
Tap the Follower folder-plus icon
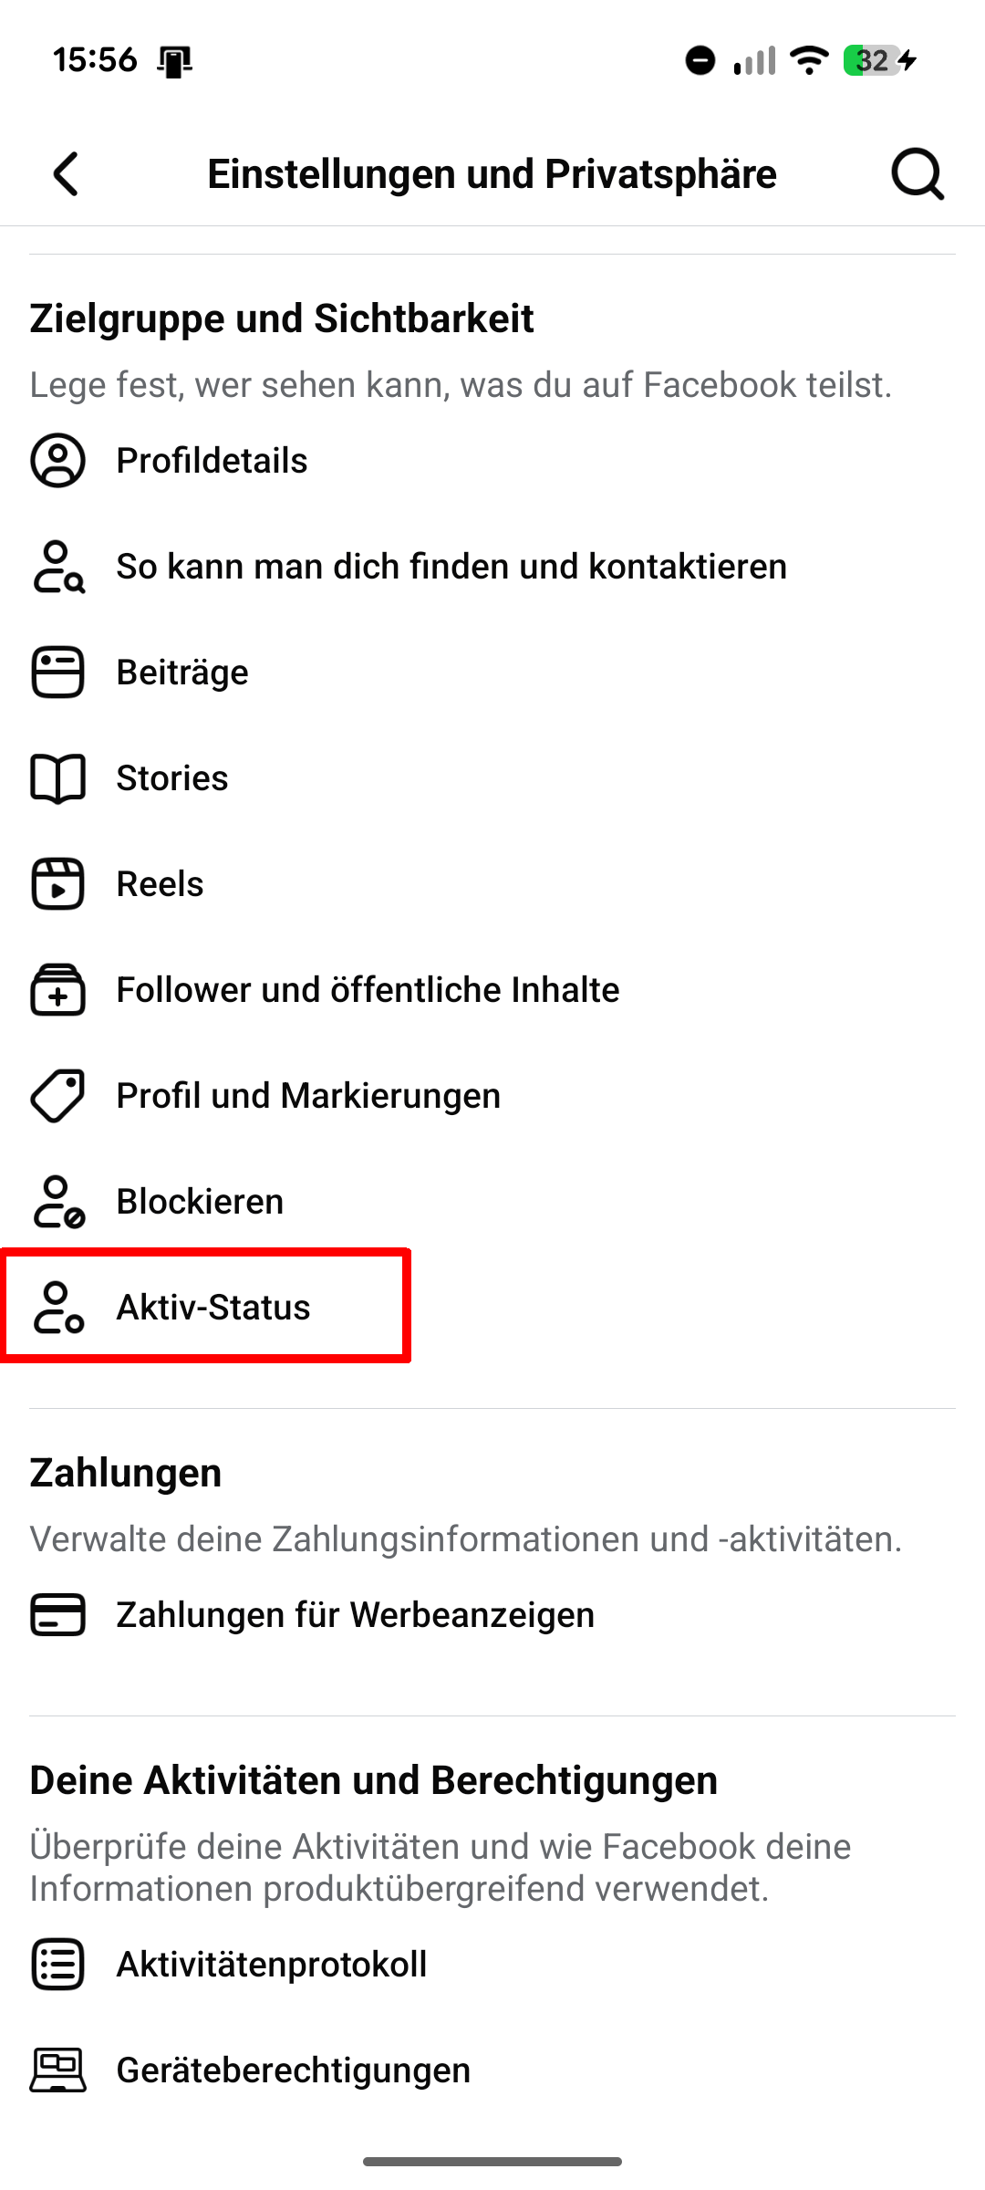tap(58, 990)
